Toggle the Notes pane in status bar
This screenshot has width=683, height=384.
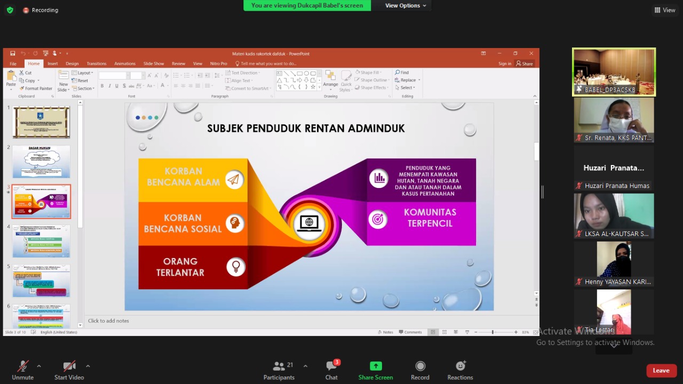click(x=385, y=332)
